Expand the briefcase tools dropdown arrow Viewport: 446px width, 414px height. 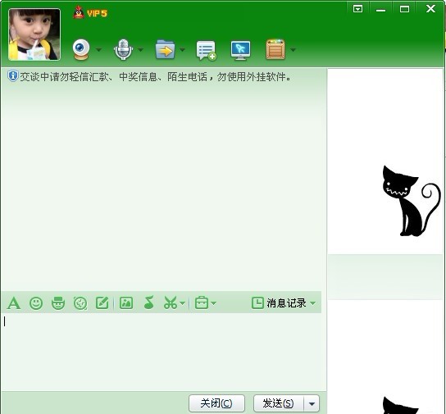tap(214, 303)
